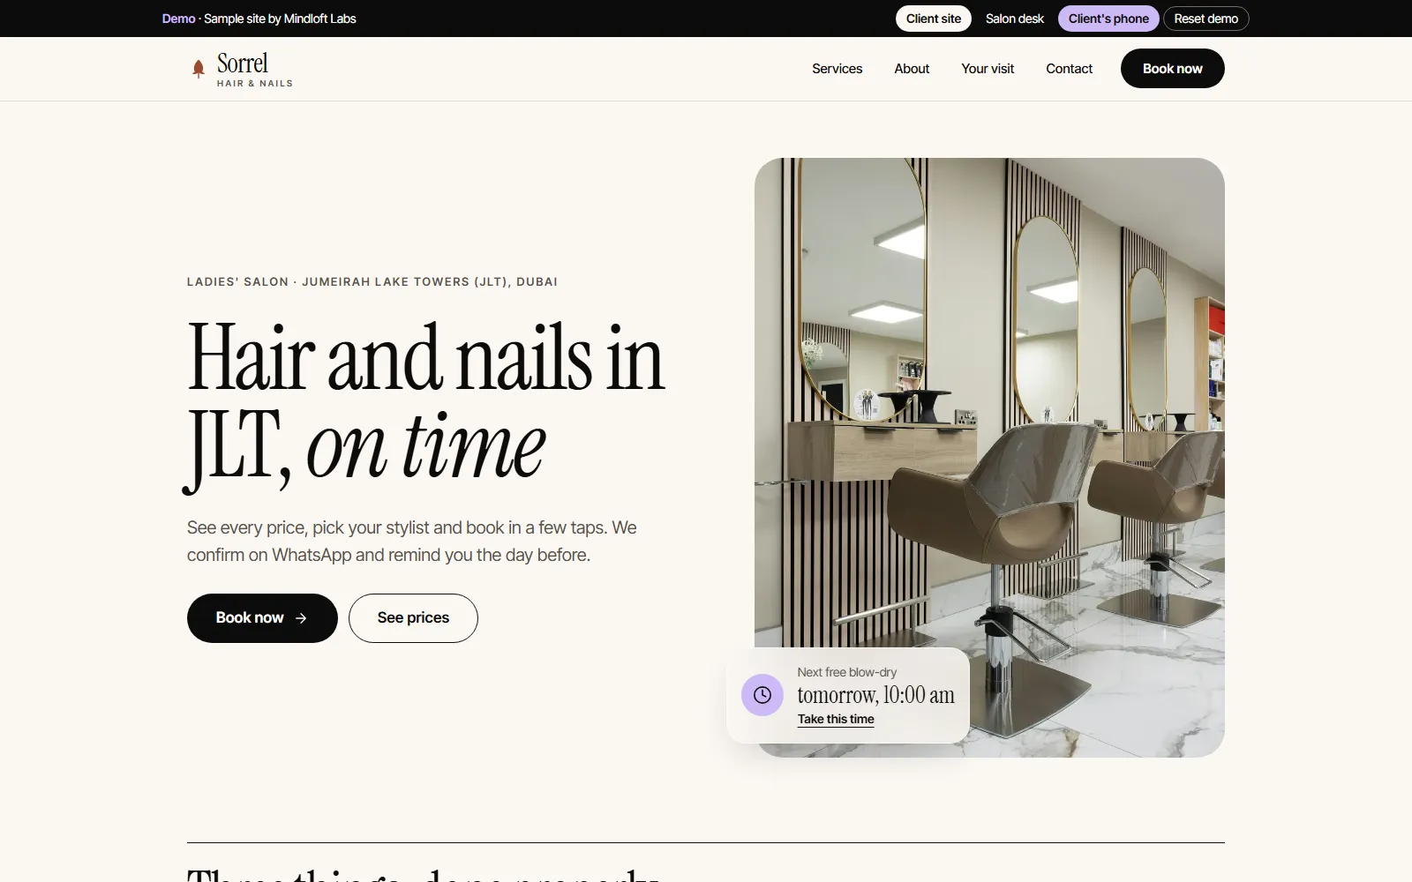
Task: Open the Services nav link
Action: (x=837, y=69)
